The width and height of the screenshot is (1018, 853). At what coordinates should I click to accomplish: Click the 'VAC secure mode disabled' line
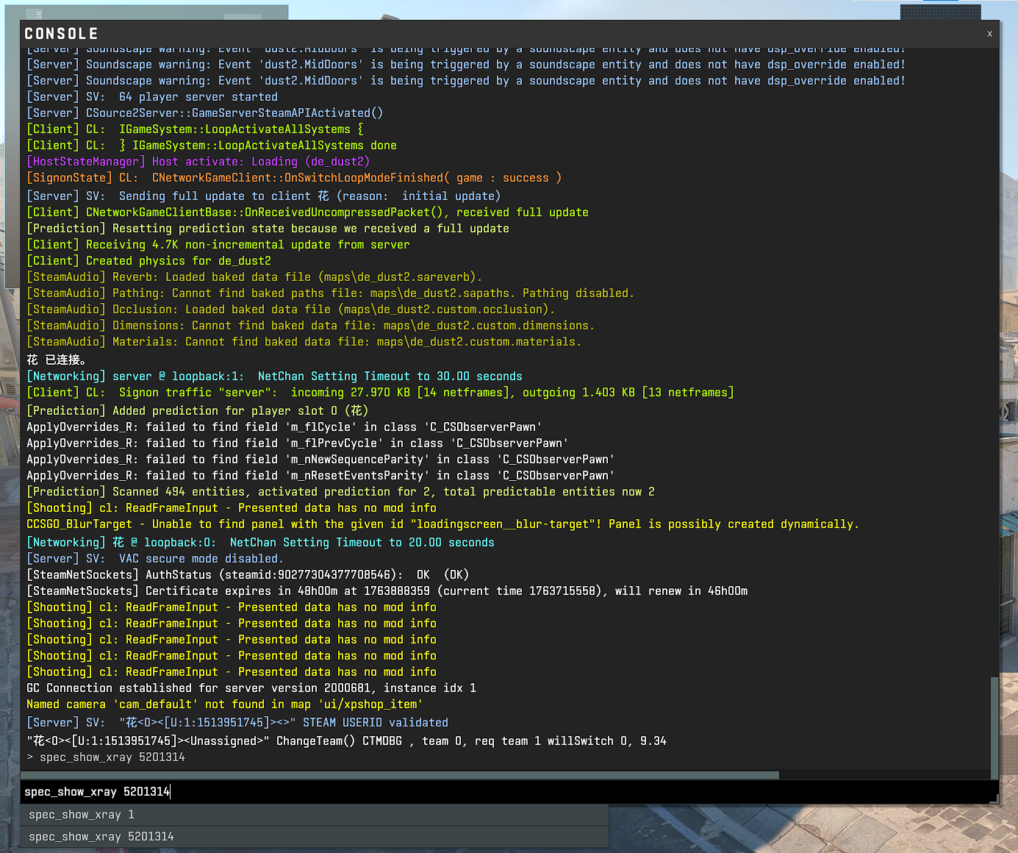pyautogui.click(x=155, y=559)
